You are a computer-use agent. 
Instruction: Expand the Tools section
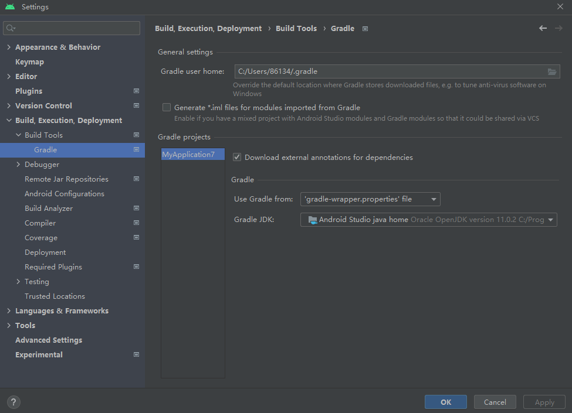(x=9, y=326)
